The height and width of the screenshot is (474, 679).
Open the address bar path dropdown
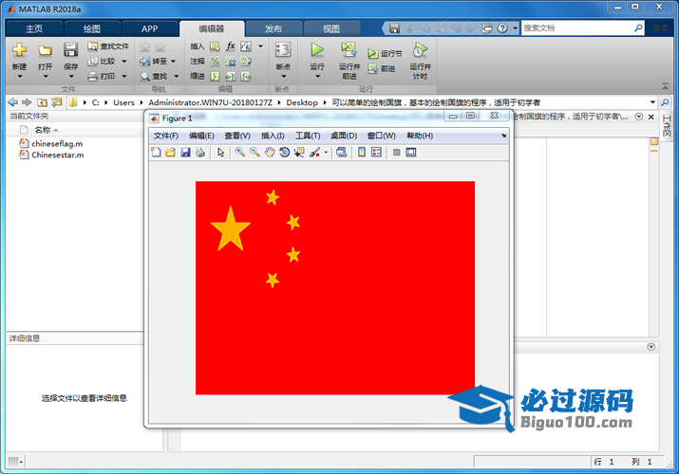click(652, 102)
